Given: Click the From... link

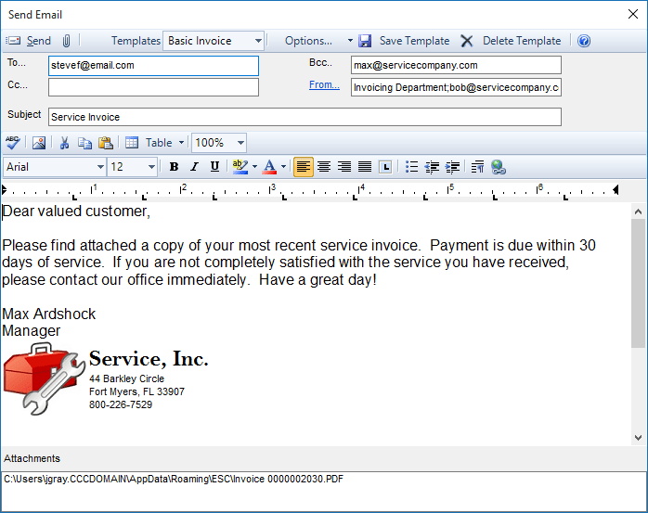Looking at the screenshot, I should point(324,84).
